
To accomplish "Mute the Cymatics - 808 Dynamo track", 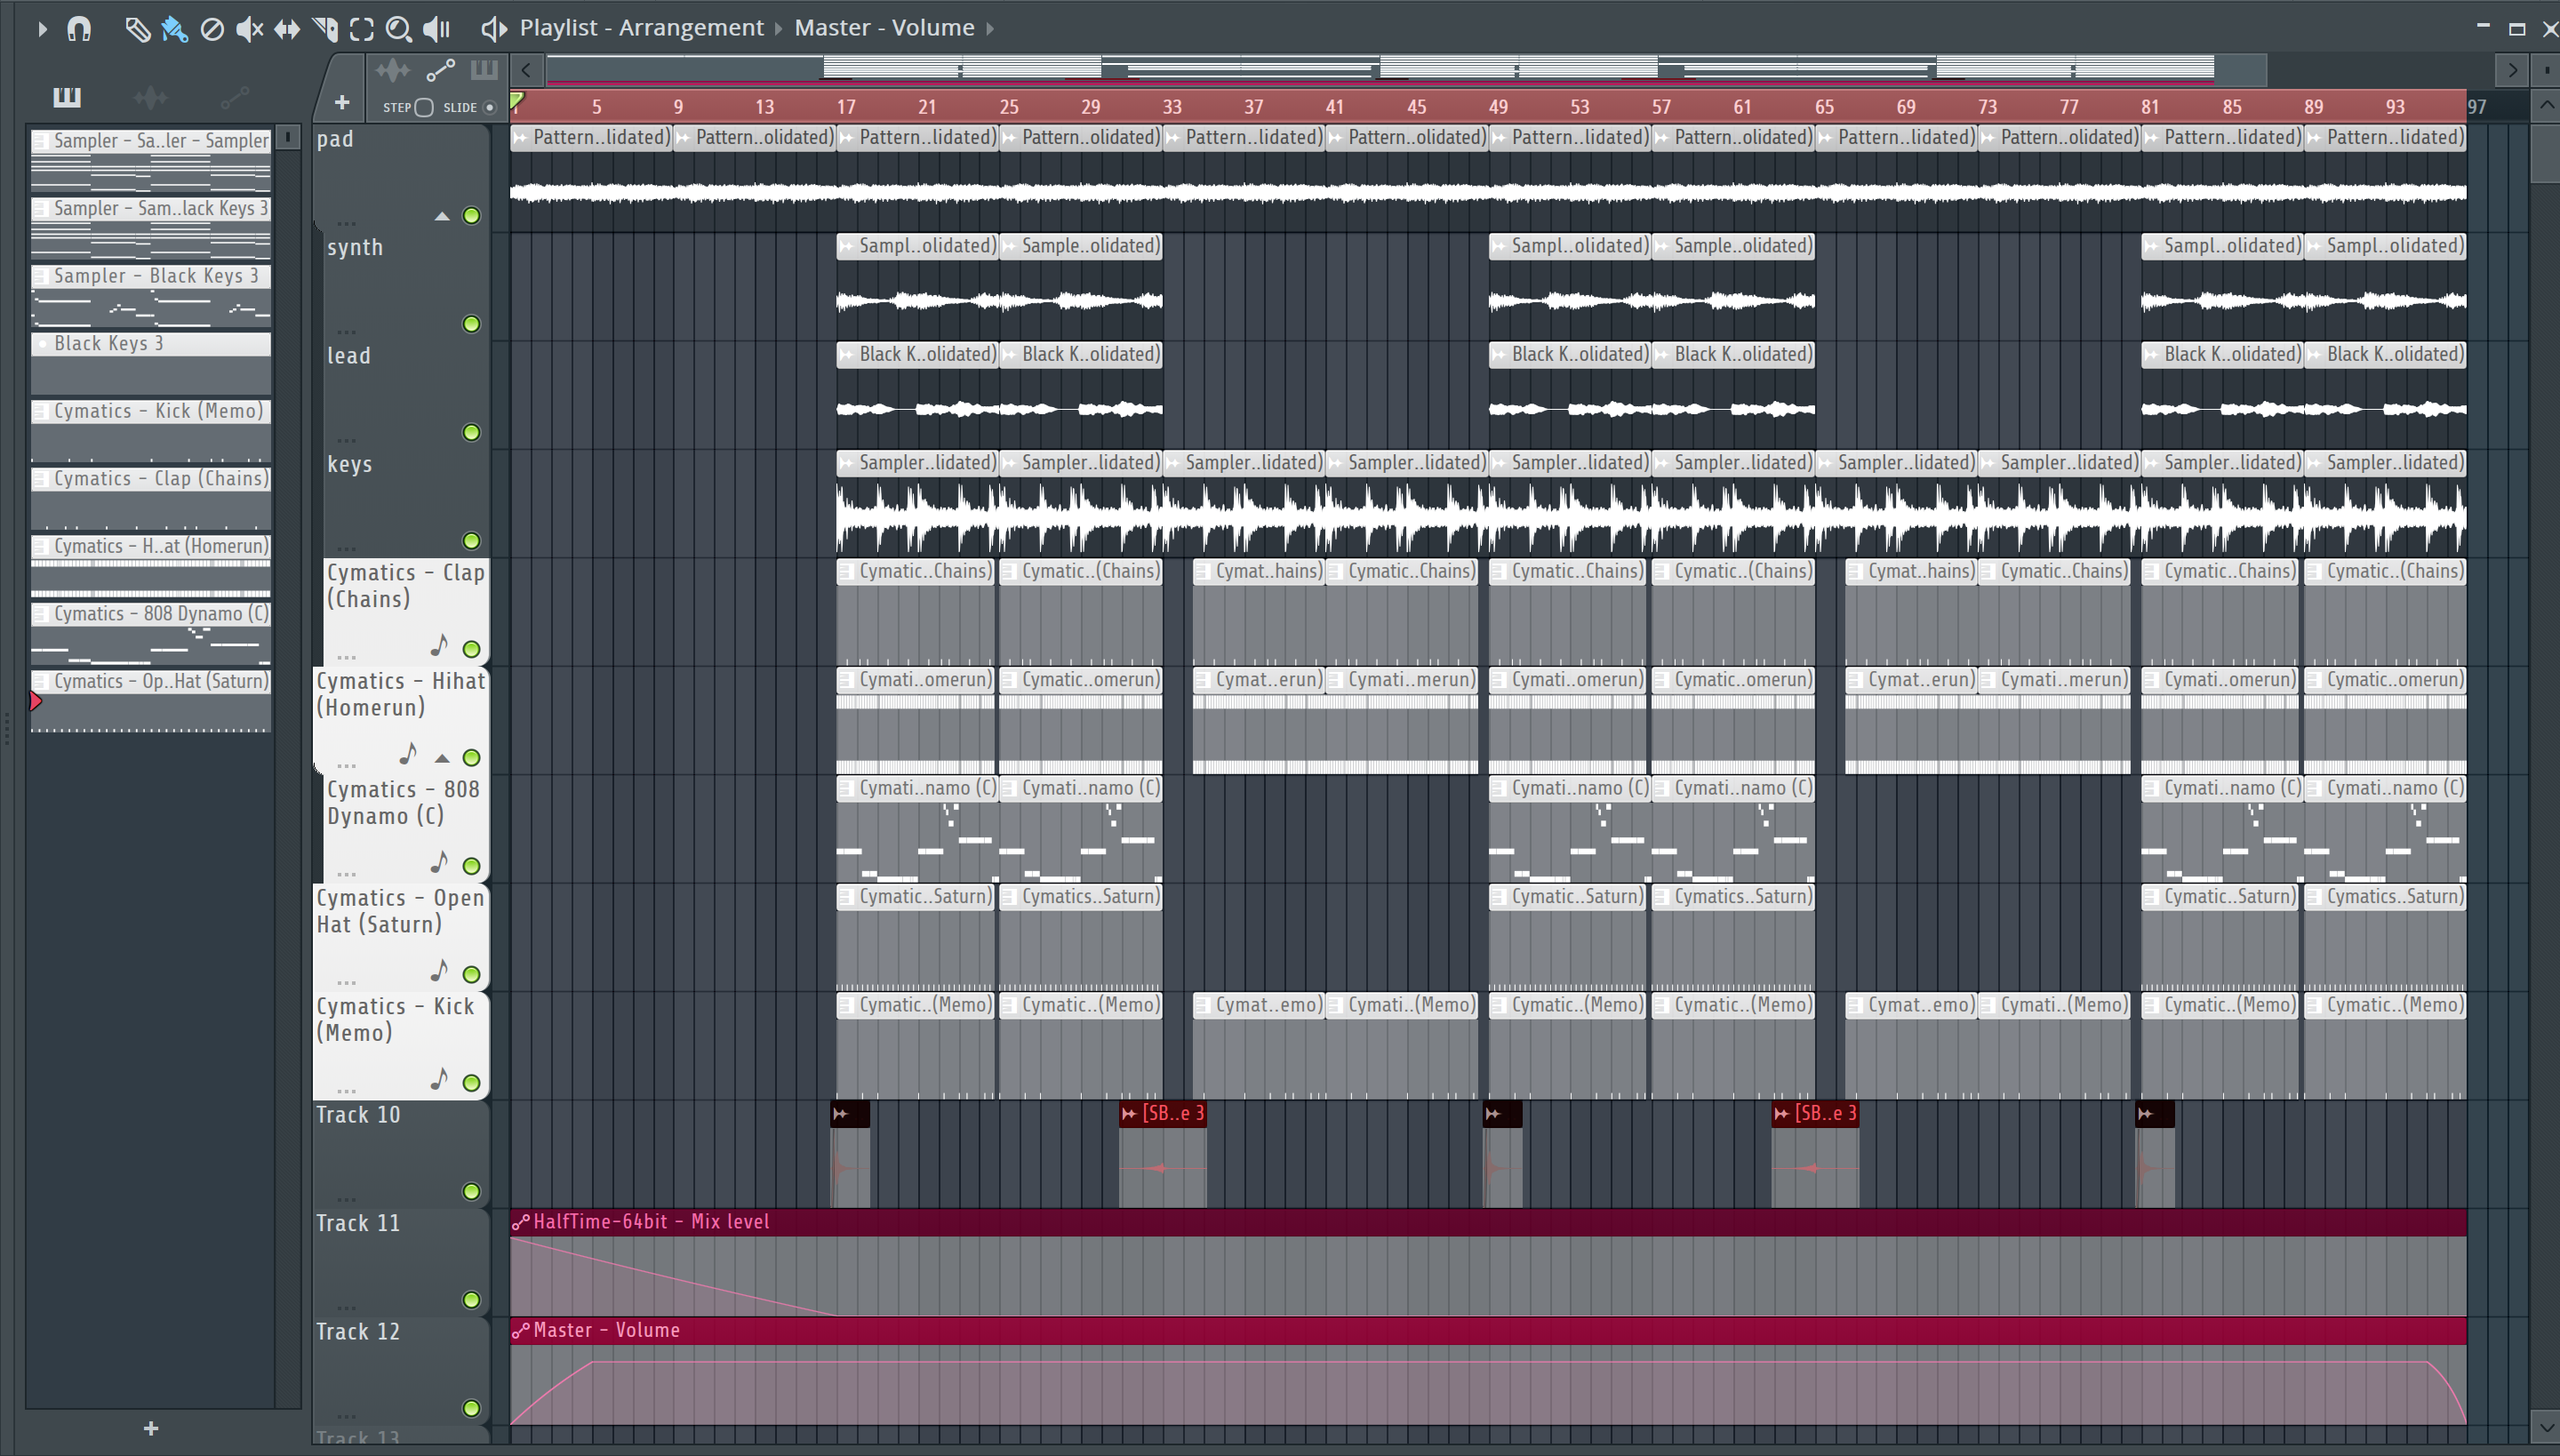I will (x=471, y=866).
